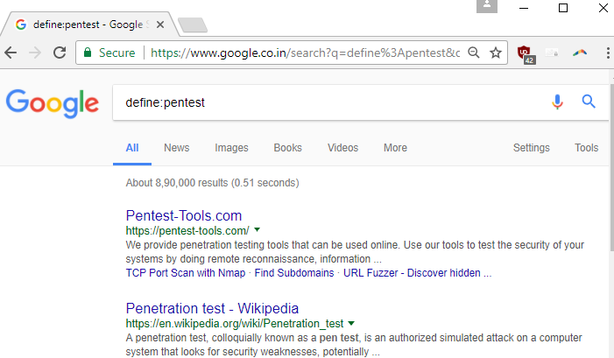Bookmark this page with the star icon
Viewport: 614px width, 358px height.
[x=496, y=53]
